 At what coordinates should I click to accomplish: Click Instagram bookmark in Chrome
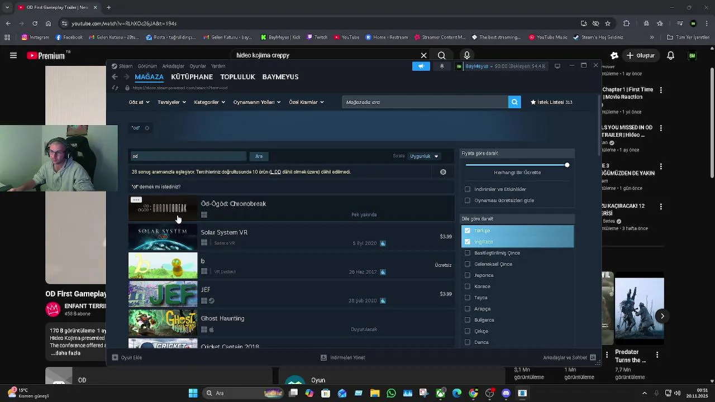[x=35, y=37]
